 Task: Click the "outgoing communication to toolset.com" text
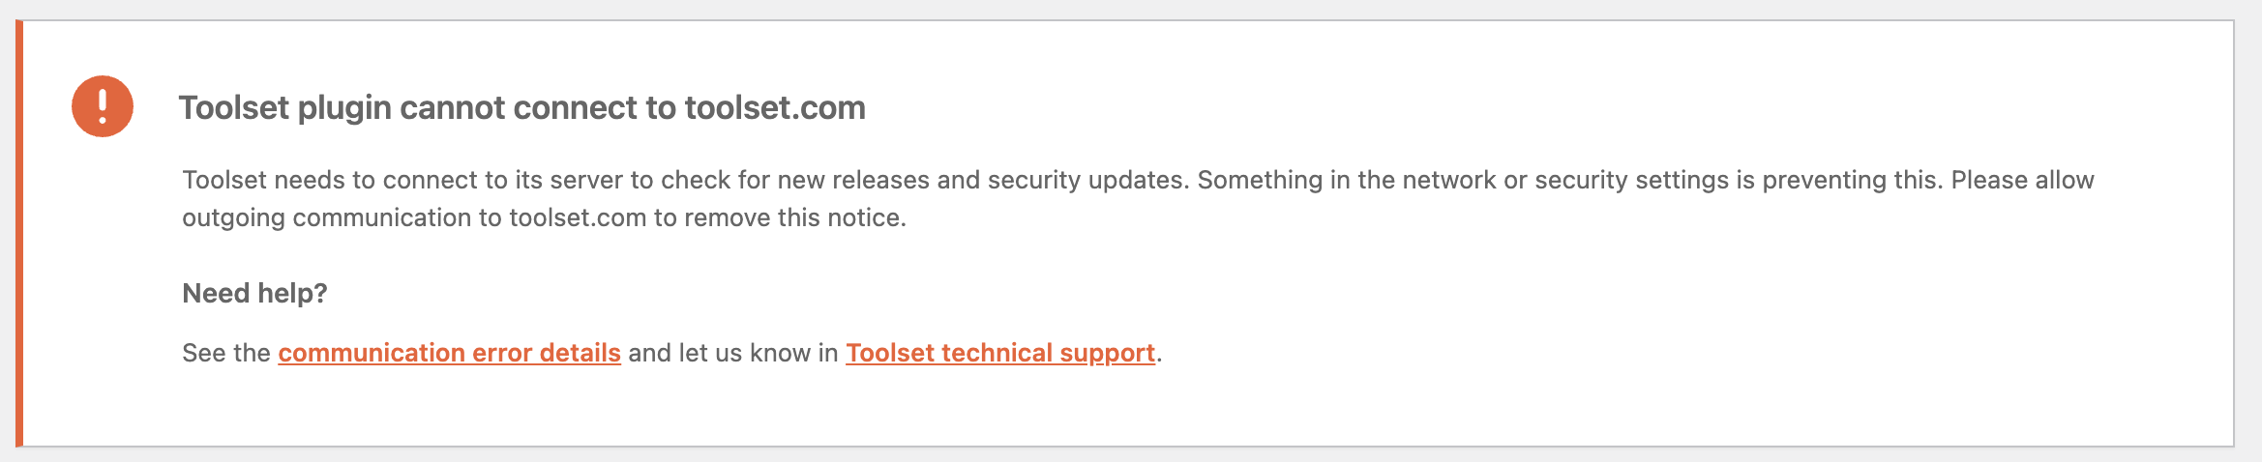click(x=414, y=218)
